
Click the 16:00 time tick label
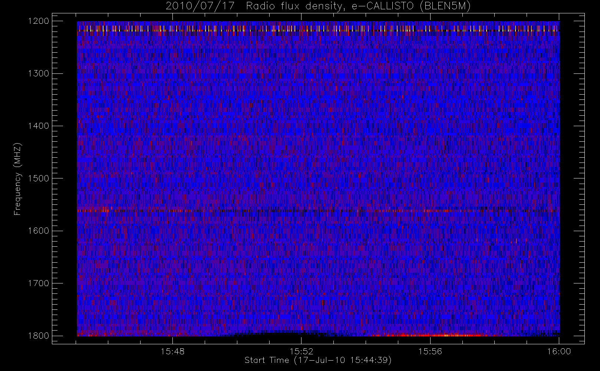point(559,351)
